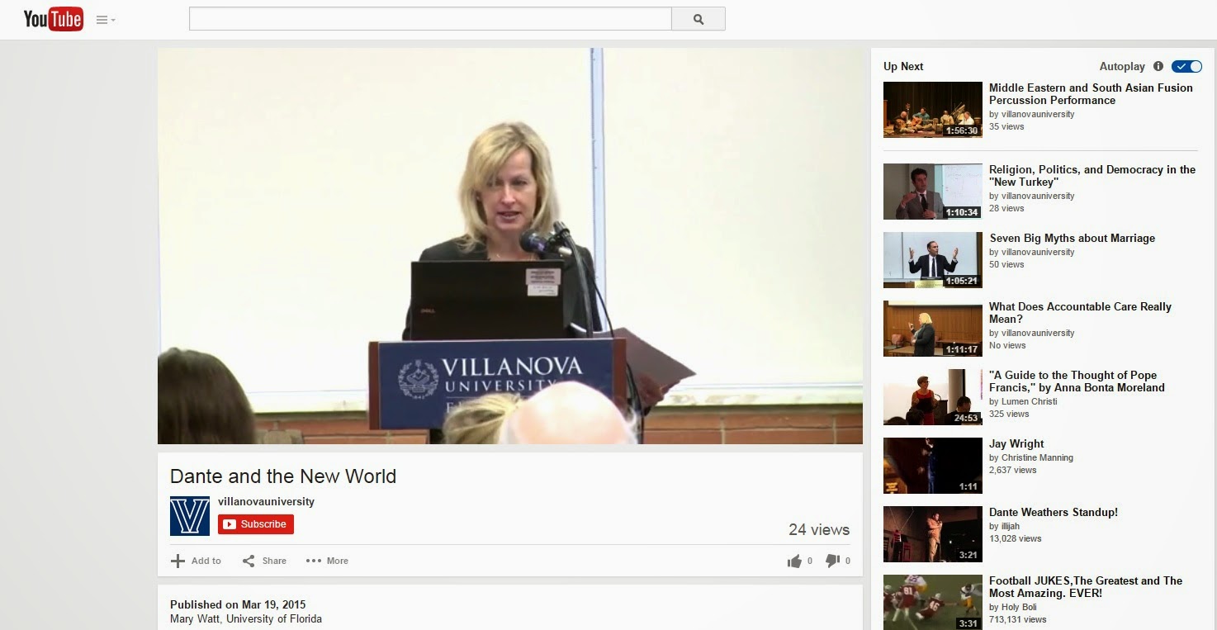This screenshot has width=1217, height=630.
Task: Click thumbnail with 1:10:34 duration
Action: (x=933, y=192)
